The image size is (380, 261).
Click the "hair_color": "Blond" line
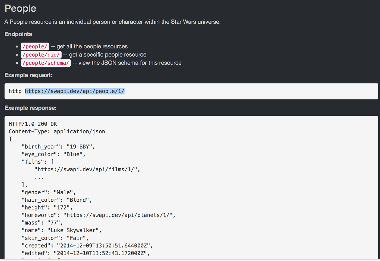(57, 200)
